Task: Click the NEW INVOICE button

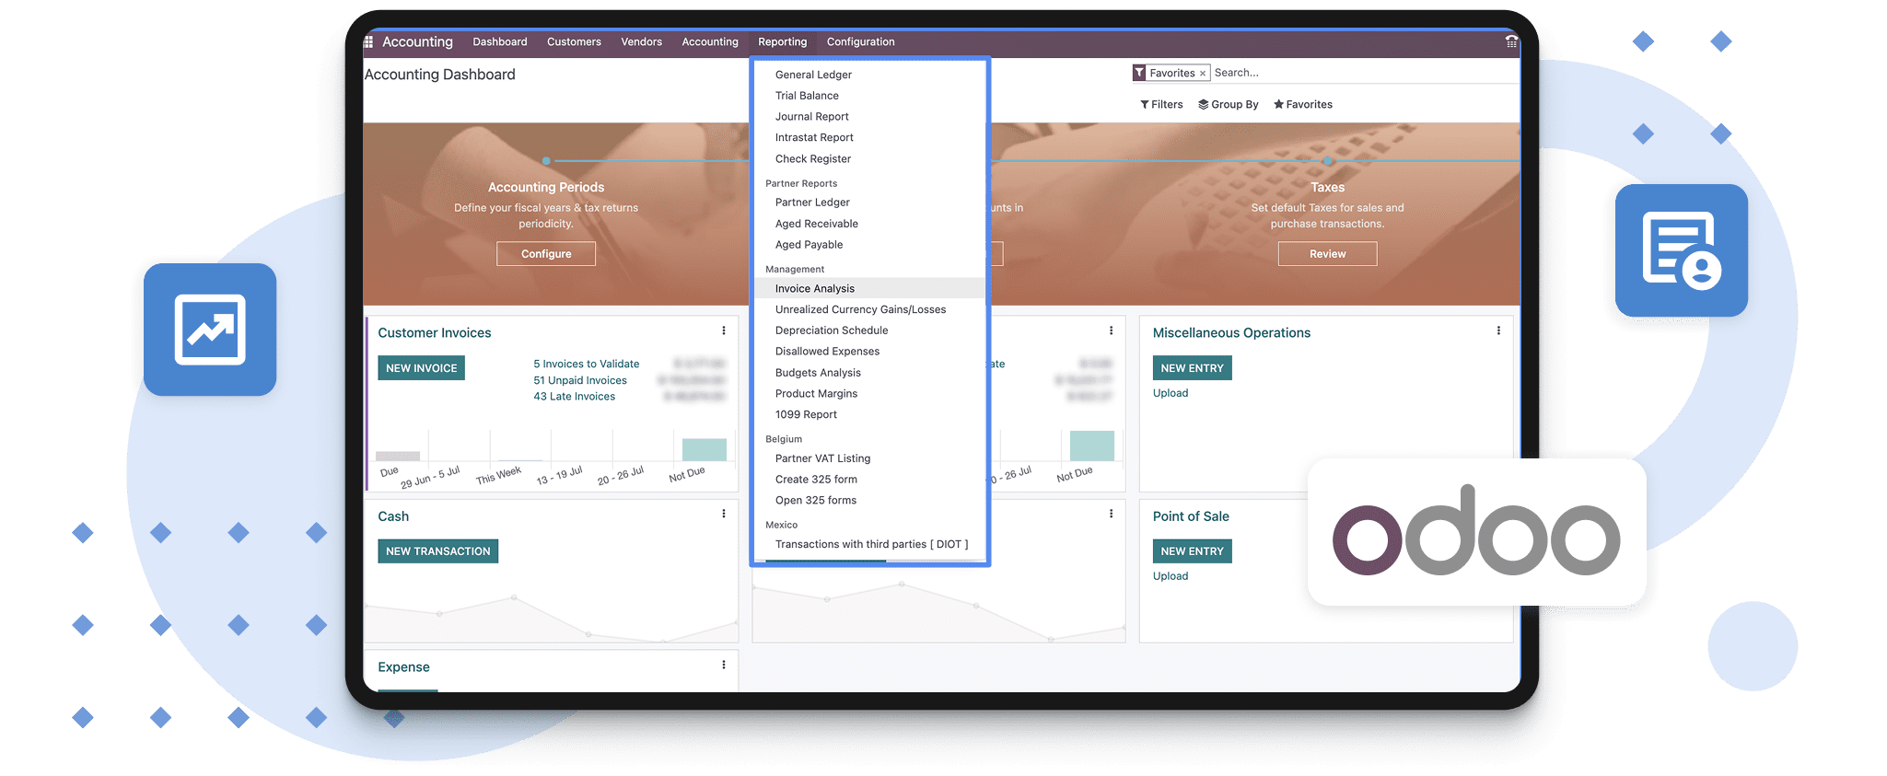Action: pyautogui.click(x=421, y=368)
